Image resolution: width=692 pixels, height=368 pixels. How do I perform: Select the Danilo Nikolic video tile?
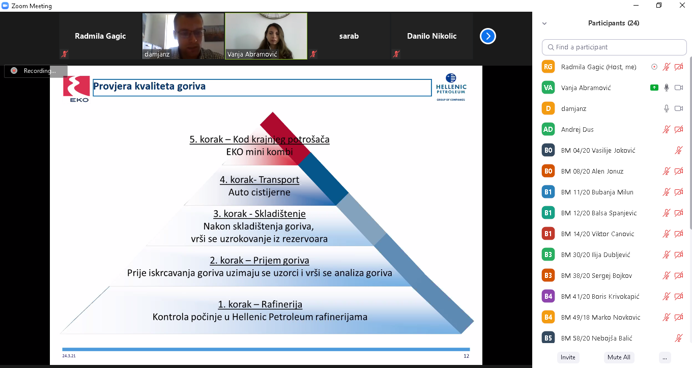[432, 36]
